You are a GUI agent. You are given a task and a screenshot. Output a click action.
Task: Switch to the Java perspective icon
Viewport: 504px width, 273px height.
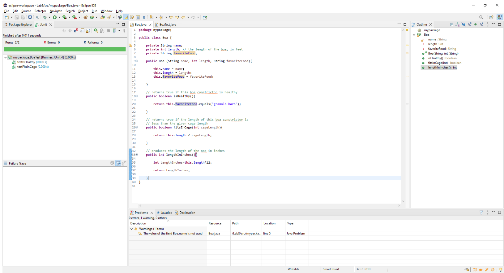[x=499, y=17]
